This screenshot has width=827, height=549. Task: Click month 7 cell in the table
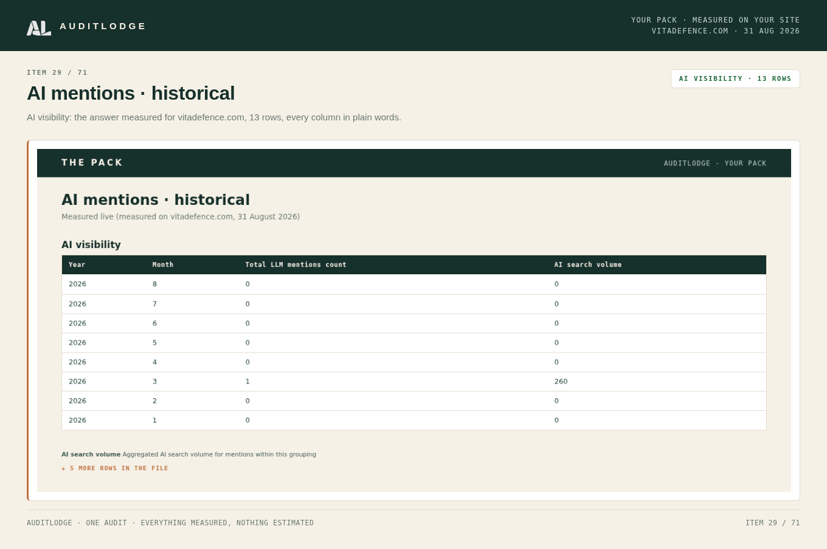pyautogui.click(x=154, y=304)
